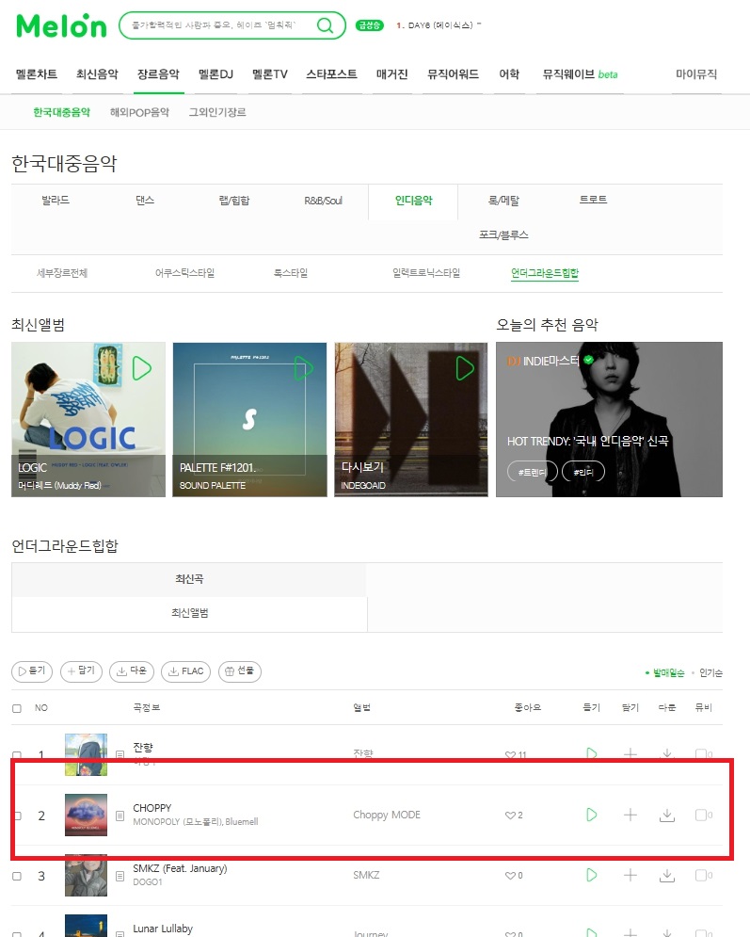750x937 pixels.
Task: Download the SMKZ (Feat. January) track
Action: point(667,876)
